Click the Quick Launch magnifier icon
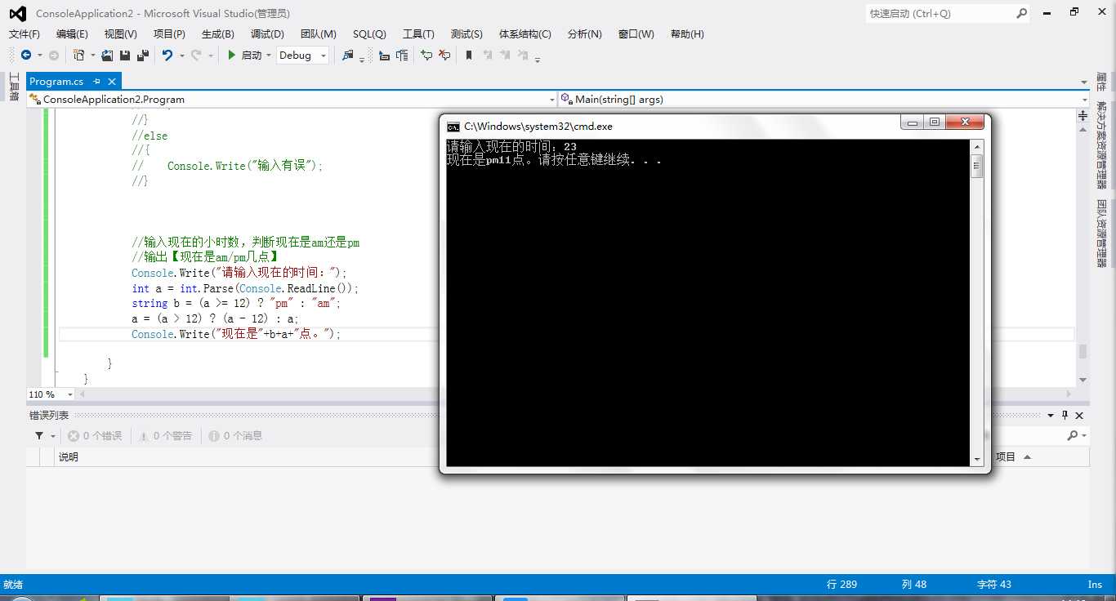This screenshot has width=1116, height=601. click(1021, 13)
